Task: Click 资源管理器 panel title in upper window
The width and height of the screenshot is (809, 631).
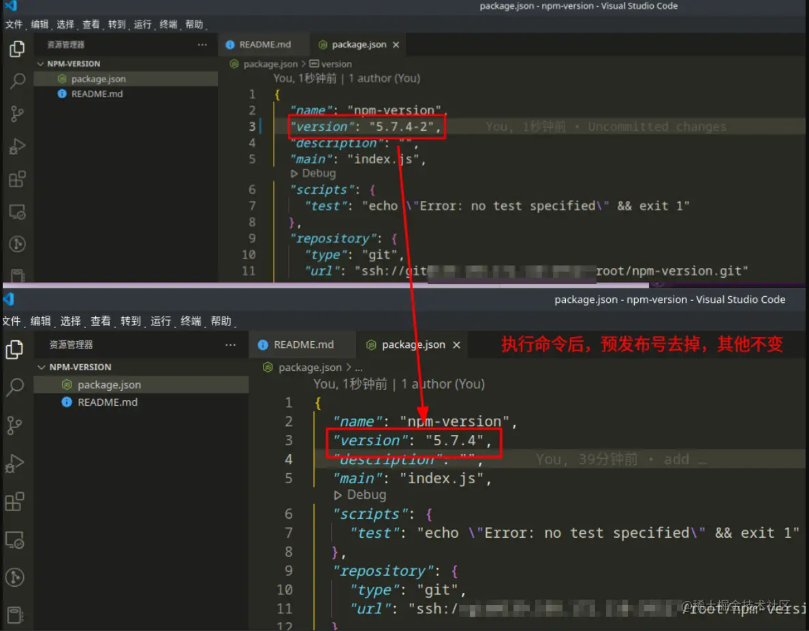Action: tap(65, 45)
